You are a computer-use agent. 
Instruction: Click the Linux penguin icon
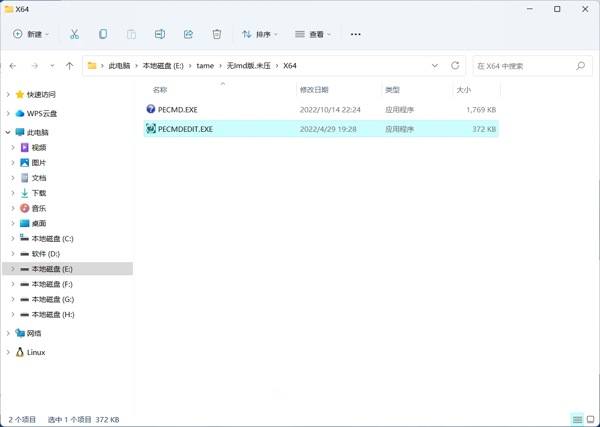(x=20, y=352)
